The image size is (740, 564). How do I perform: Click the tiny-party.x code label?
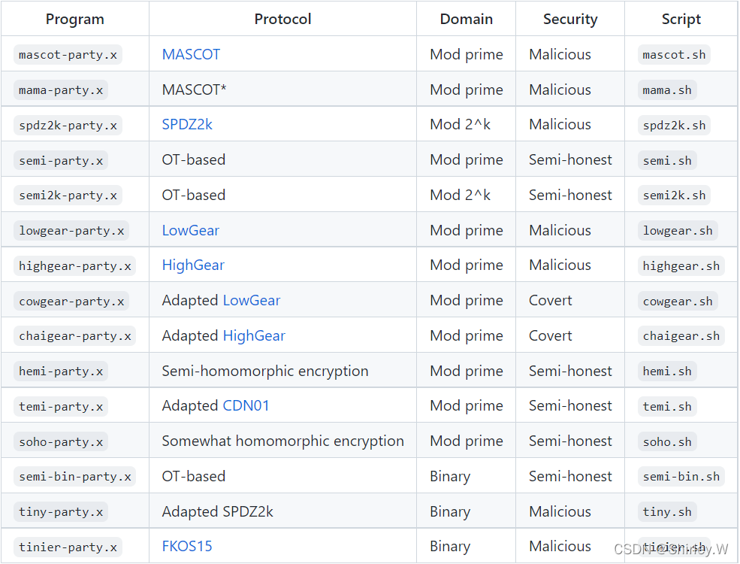click(x=61, y=512)
